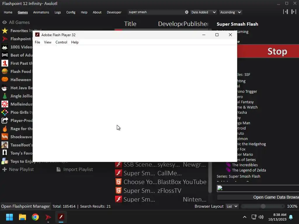Sort by the Title column header
This screenshot has width=299, height=224.
click(x=130, y=24)
